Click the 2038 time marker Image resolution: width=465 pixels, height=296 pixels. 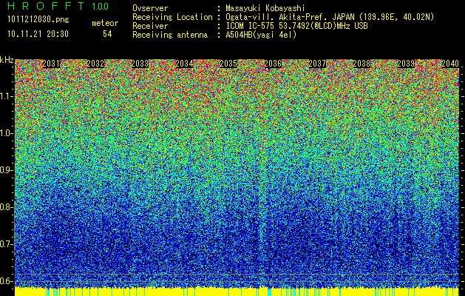pyautogui.click(x=362, y=64)
